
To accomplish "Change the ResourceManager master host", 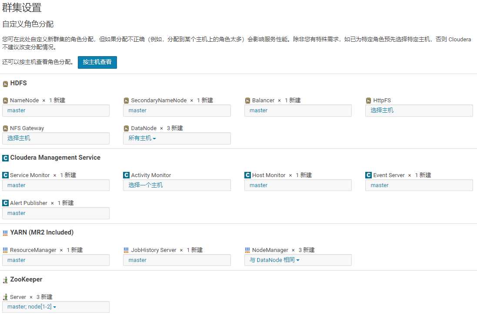I will pos(56,260).
